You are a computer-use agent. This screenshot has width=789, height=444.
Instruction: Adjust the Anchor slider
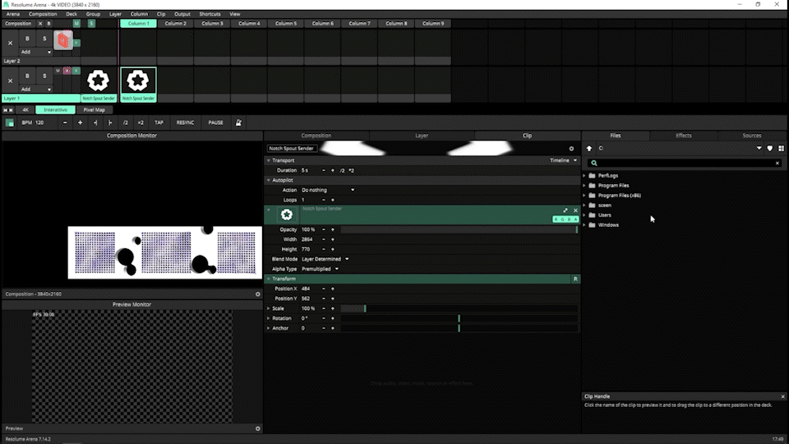click(x=459, y=328)
